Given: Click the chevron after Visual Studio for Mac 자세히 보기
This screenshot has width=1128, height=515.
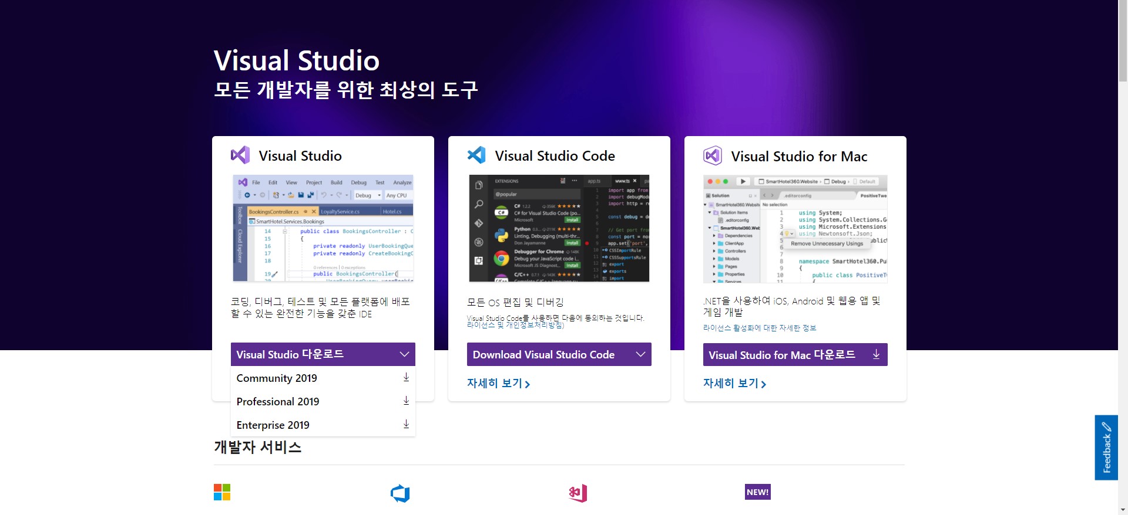Looking at the screenshot, I should coord(764,384).
